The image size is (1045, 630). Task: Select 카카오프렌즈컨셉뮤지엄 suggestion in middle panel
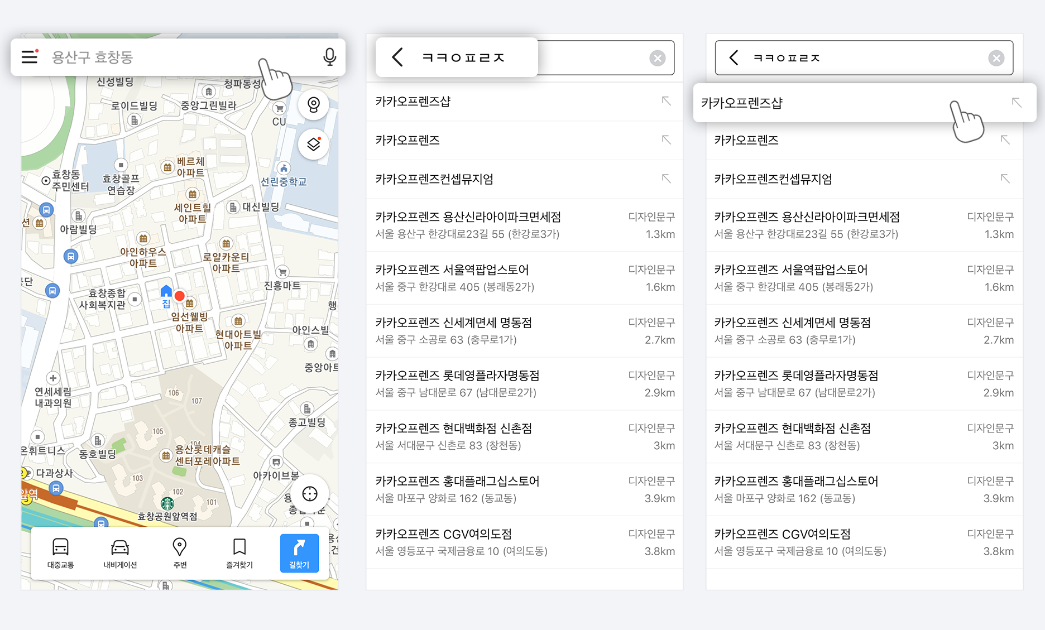(x=524, y=179)
